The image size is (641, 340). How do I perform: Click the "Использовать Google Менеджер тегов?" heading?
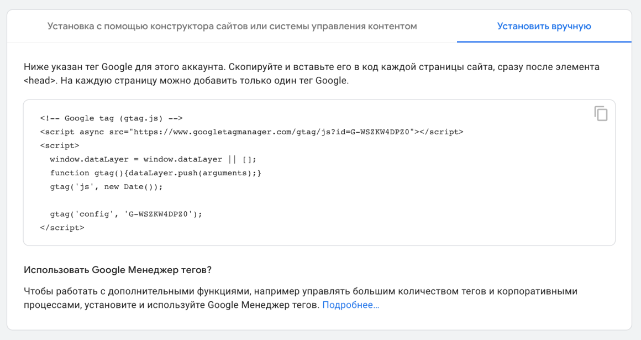click(118, 270)
